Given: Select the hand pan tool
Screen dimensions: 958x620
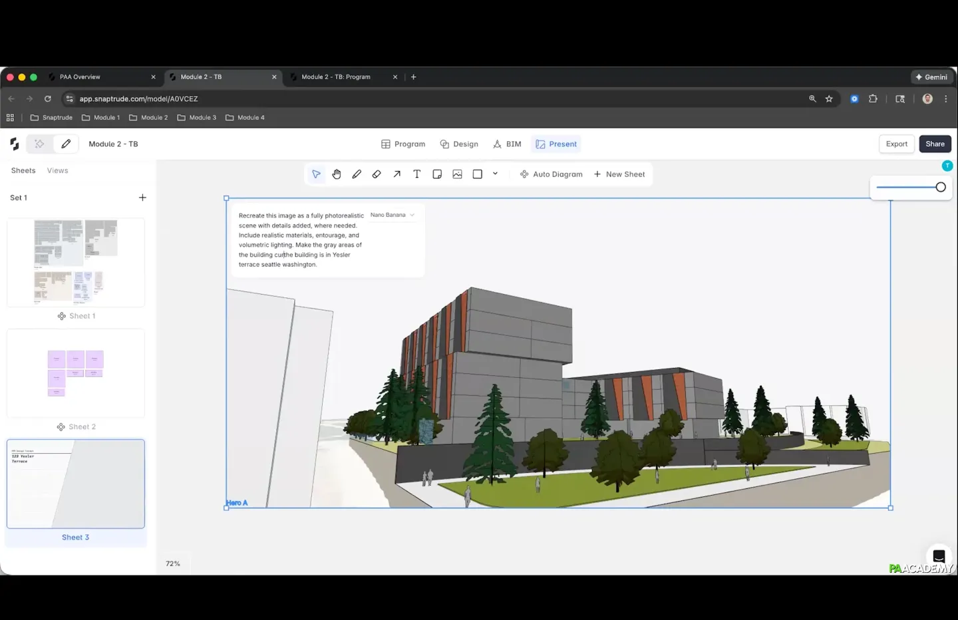Looking at the screenshot, I should (x=337, y=174).
